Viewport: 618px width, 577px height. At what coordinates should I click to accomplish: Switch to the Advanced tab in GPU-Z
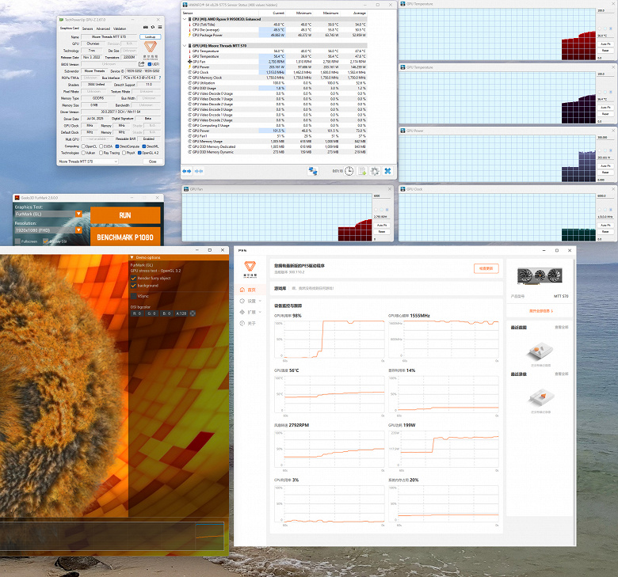click(103, 28)
